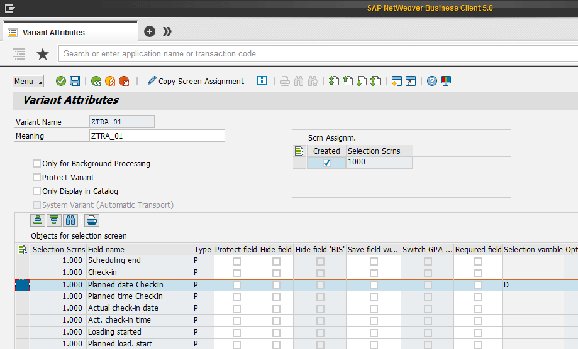The height and width of the screenshot is (349, 578).
Task: Click the Selection variable column header
Action: click(x=533, y=249)
